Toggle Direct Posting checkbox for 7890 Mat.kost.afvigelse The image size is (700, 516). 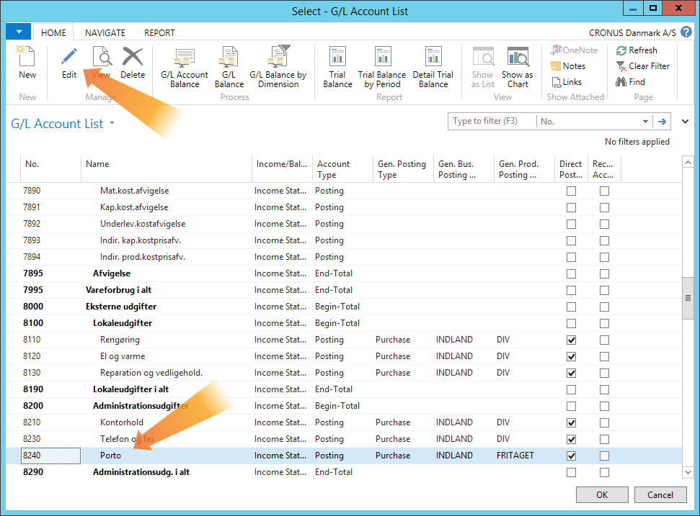click(571, 191)
